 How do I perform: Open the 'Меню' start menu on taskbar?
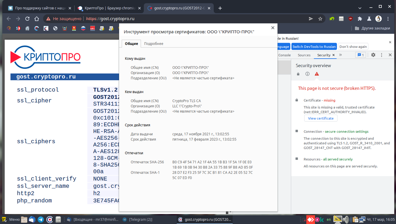pos(11,219)
